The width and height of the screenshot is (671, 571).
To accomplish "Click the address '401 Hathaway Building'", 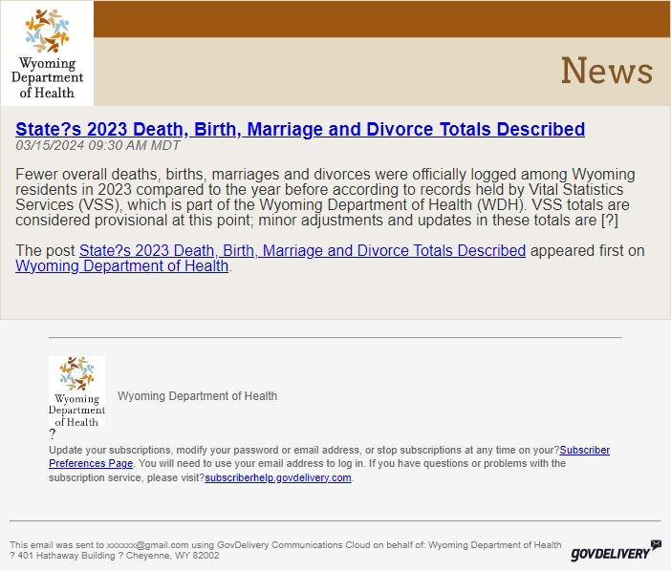I will pos(66,556).
